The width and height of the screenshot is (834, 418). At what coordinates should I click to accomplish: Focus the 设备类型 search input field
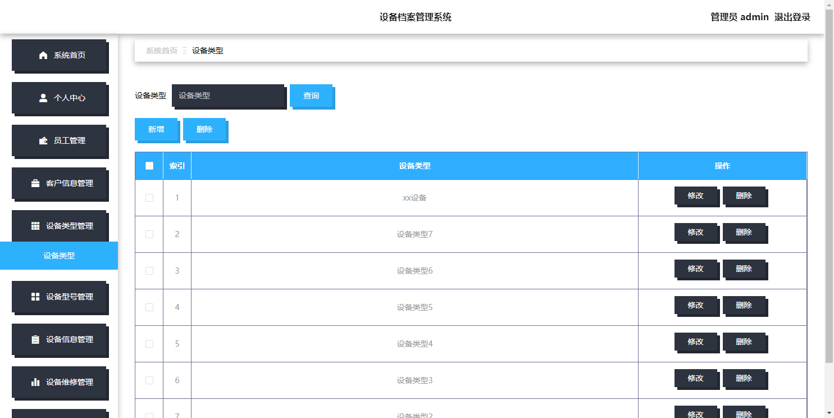(228, 96)
